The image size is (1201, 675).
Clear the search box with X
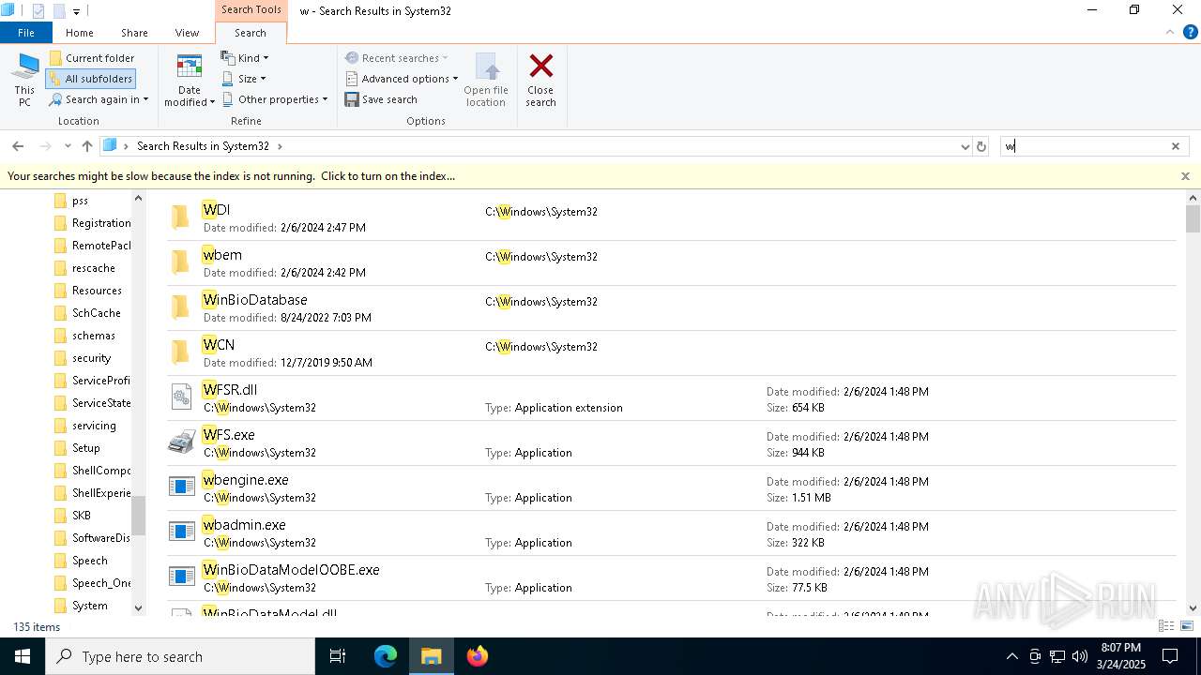click(1176, 146)
